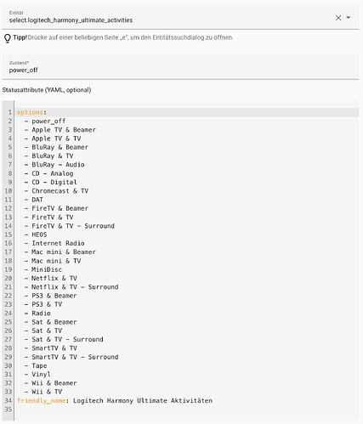The image size is (363, 424).
Task: Click the 'options:' key on line 1
Action: pos(31,112)
